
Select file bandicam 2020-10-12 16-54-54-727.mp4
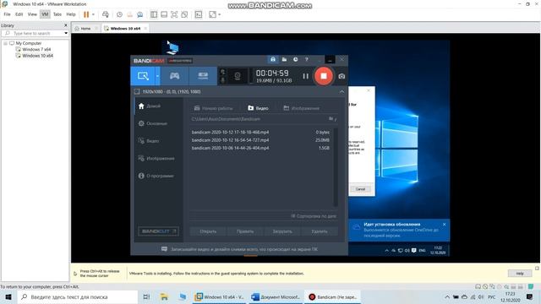pyautogui.click(x=260, y=140)
